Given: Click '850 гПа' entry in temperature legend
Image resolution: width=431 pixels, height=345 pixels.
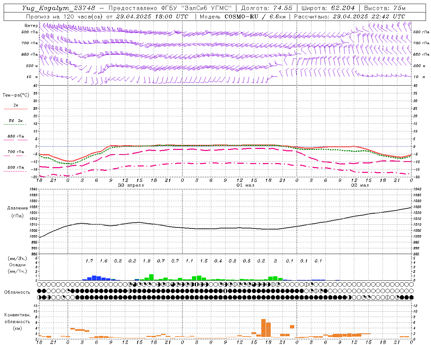Looking at the screenshot, I should (x=16, y=136).
